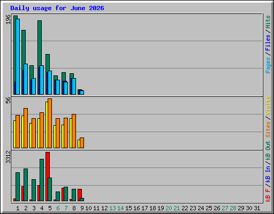Click the 3312 axis label
The image size is (274, 214).
click(8, 157)
